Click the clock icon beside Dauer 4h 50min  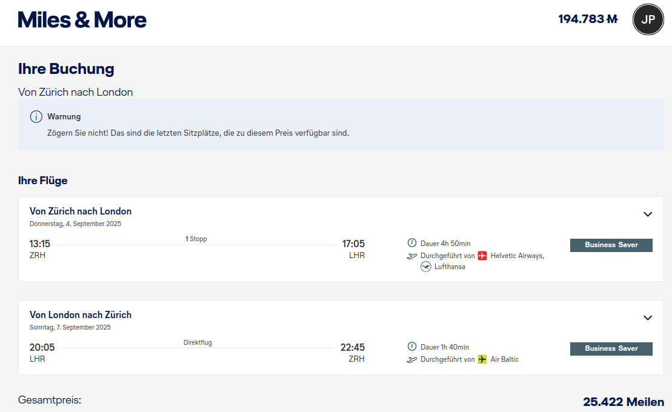tap(412, 243)
